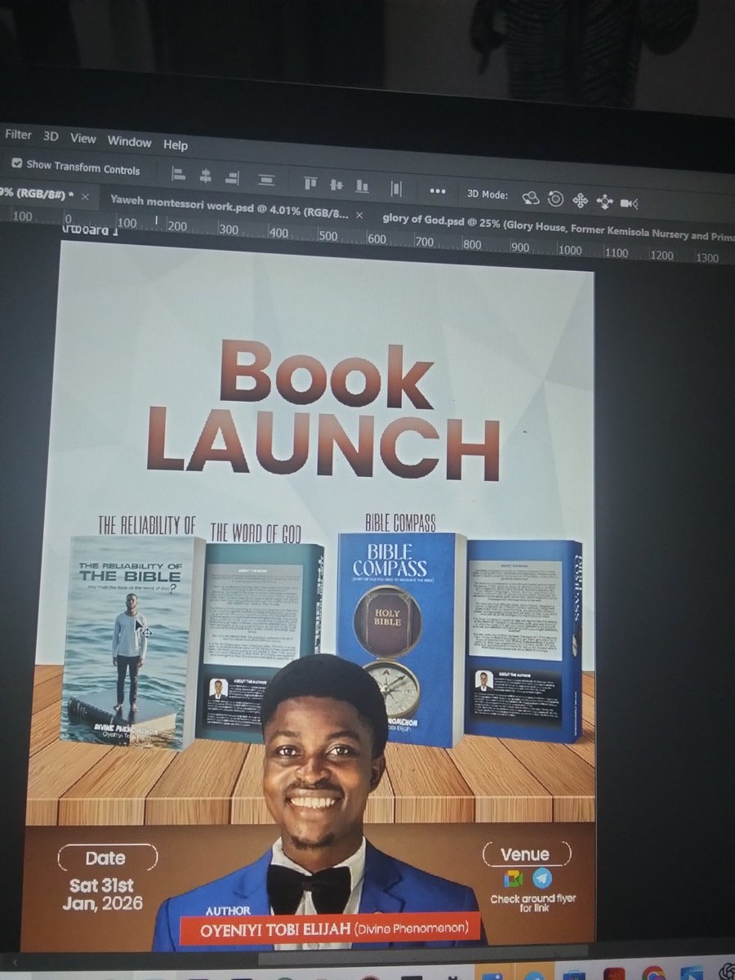
Task: Click the Telegram icon on the flyer
Action: (x=542, y=879)
